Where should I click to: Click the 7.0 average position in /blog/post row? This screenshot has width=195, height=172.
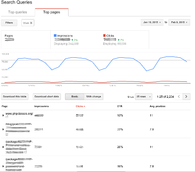(152, 129)
